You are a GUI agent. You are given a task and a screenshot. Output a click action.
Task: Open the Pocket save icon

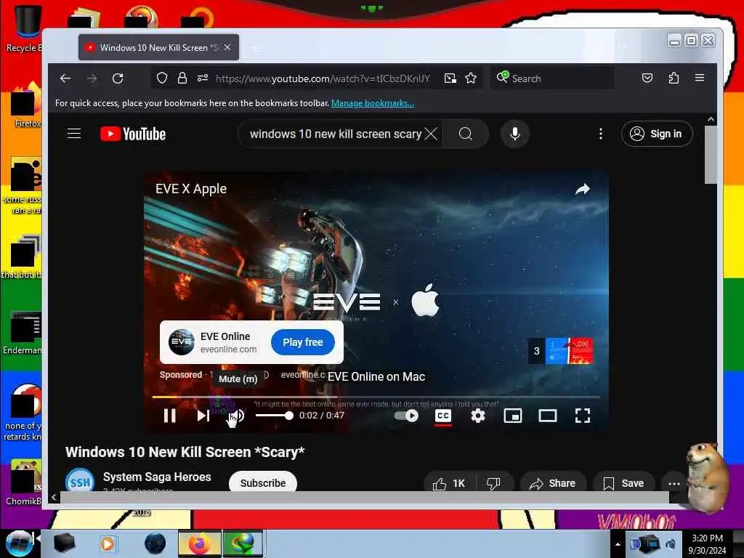click(647, 78)
